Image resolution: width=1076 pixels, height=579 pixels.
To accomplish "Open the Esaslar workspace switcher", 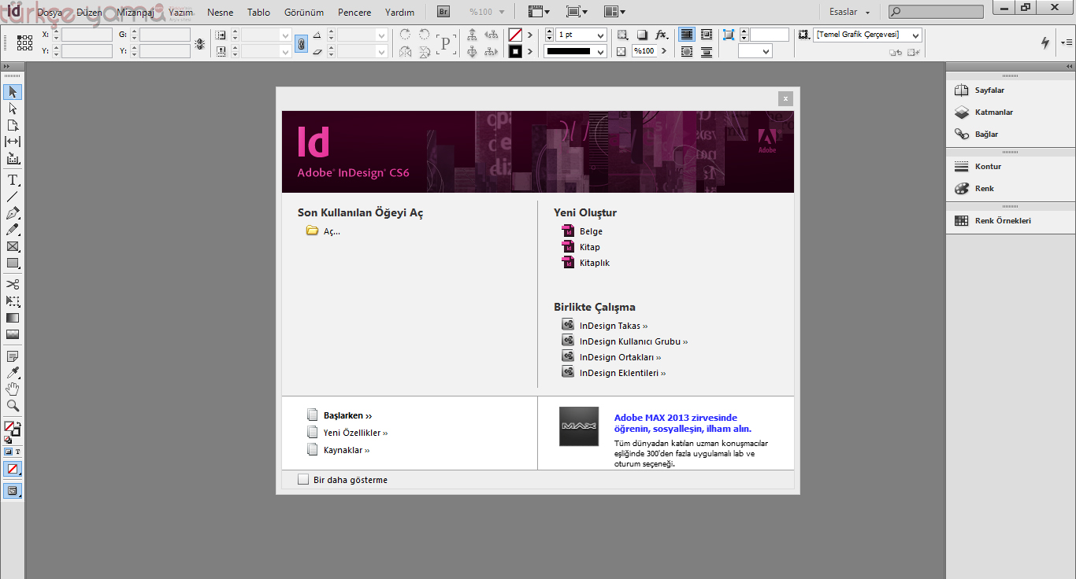I will pos(850,12).
